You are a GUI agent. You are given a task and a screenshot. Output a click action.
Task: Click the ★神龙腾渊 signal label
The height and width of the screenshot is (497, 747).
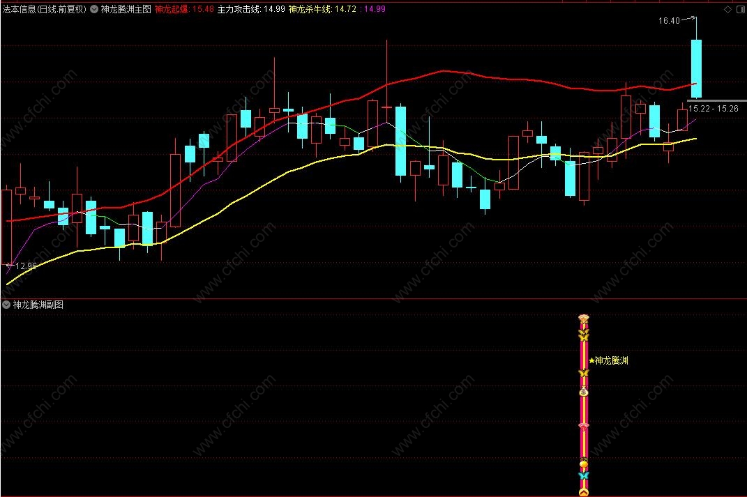(x=608, y=360)
